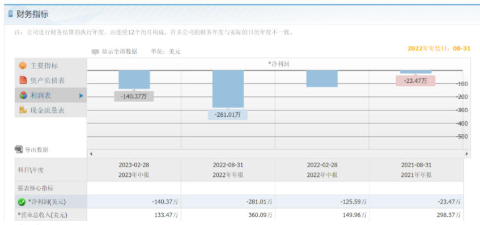Open the 现金流量表 tab
Viewport: 480px width, 225px height.
51,110
